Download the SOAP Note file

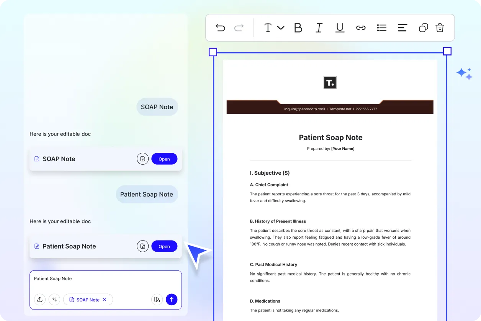click(143, 159)
